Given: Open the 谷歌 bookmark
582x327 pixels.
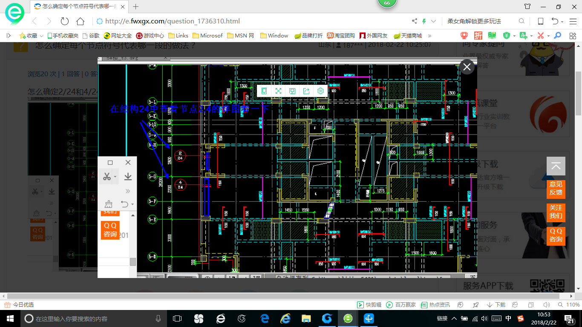Looking at the screenshot, I should point(91,36).
